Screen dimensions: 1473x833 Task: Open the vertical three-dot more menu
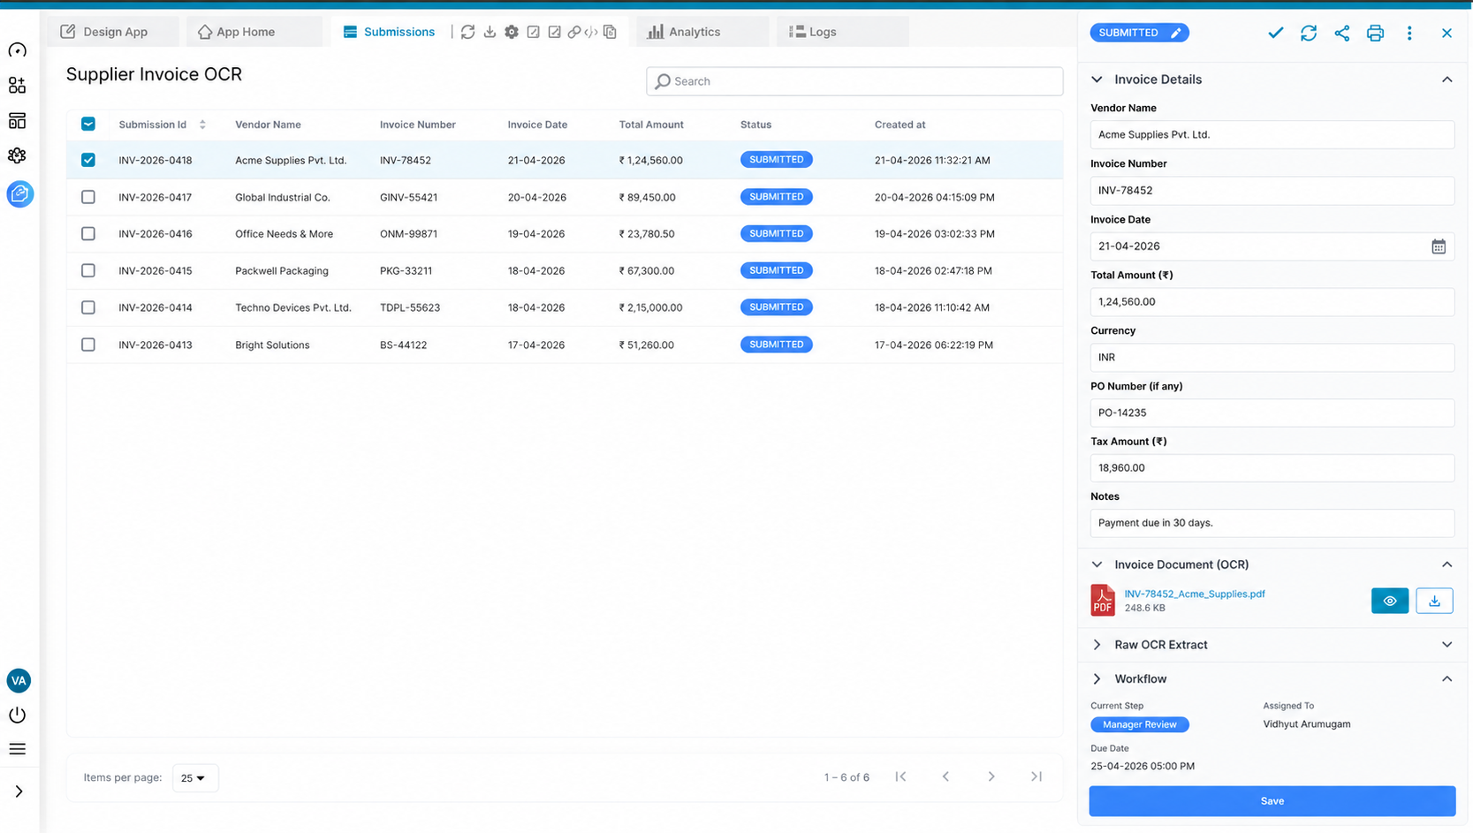point(1409,33)
